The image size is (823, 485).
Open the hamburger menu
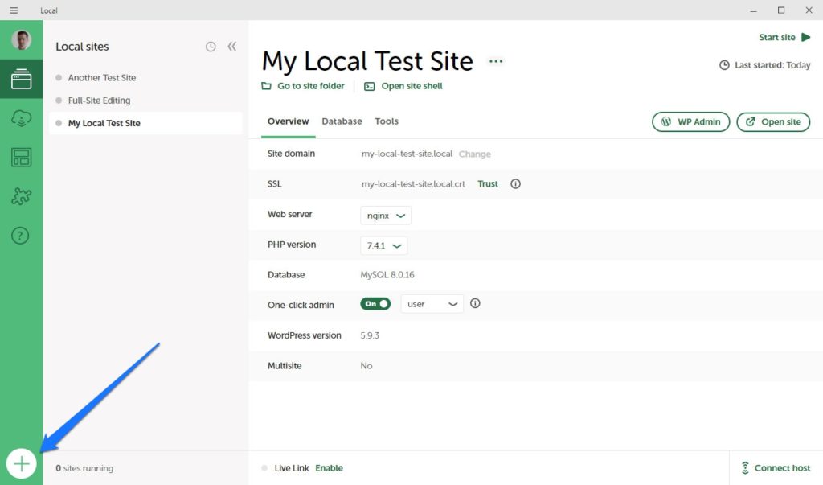pos(14,10)
